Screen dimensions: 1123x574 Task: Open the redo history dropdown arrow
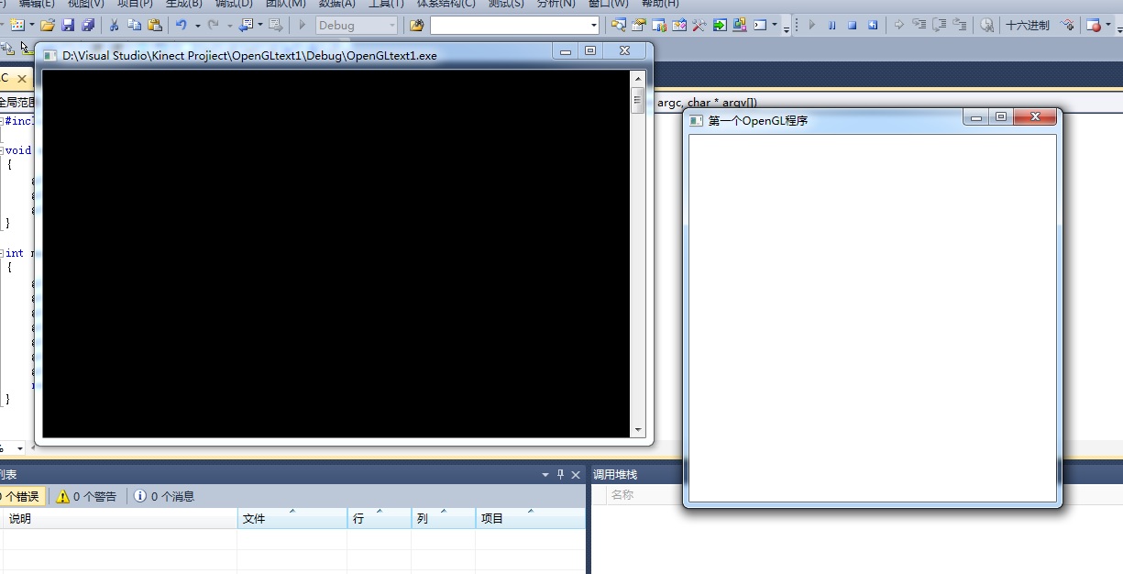coord(228,25)
